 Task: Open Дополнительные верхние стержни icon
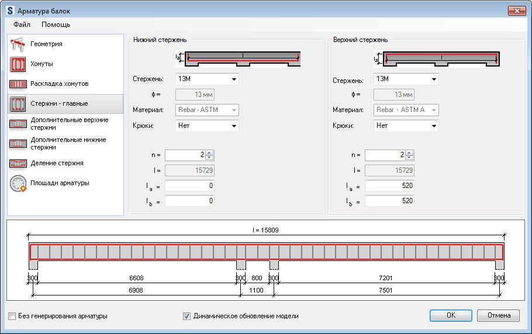pyautogui.click(x=18, y=124)
